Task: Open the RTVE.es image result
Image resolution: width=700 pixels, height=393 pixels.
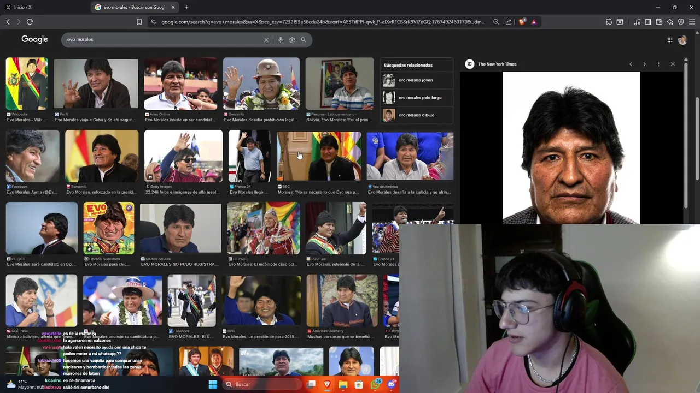Action: click(x=336, y=228)
